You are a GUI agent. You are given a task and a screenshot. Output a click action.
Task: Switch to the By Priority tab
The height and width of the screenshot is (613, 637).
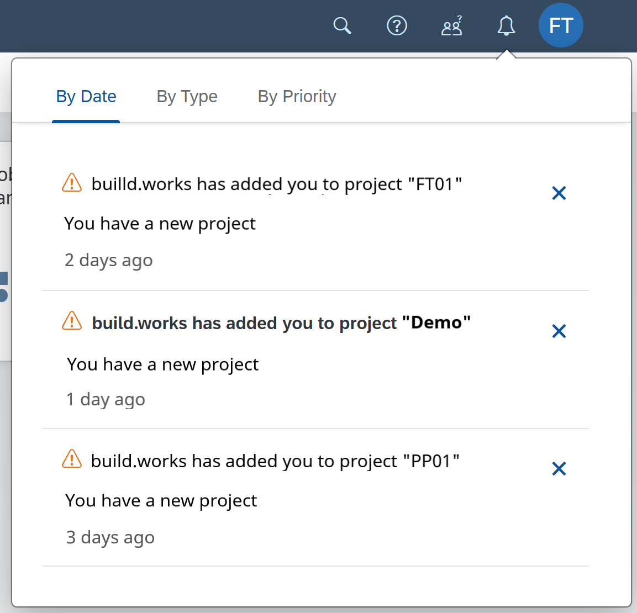[x=297, y=97]
